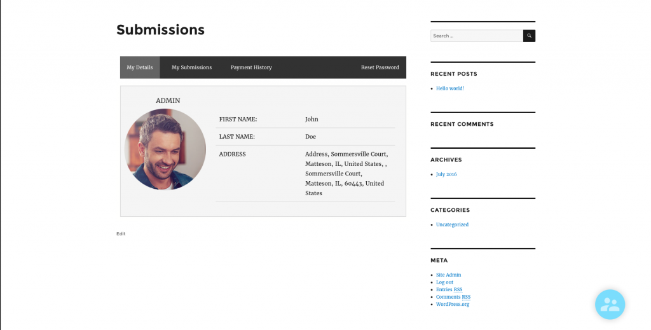Click the Submissions page heading

click(160, 30)
